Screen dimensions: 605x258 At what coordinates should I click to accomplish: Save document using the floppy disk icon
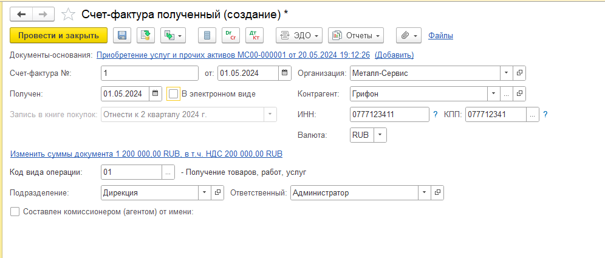(121, 35)
